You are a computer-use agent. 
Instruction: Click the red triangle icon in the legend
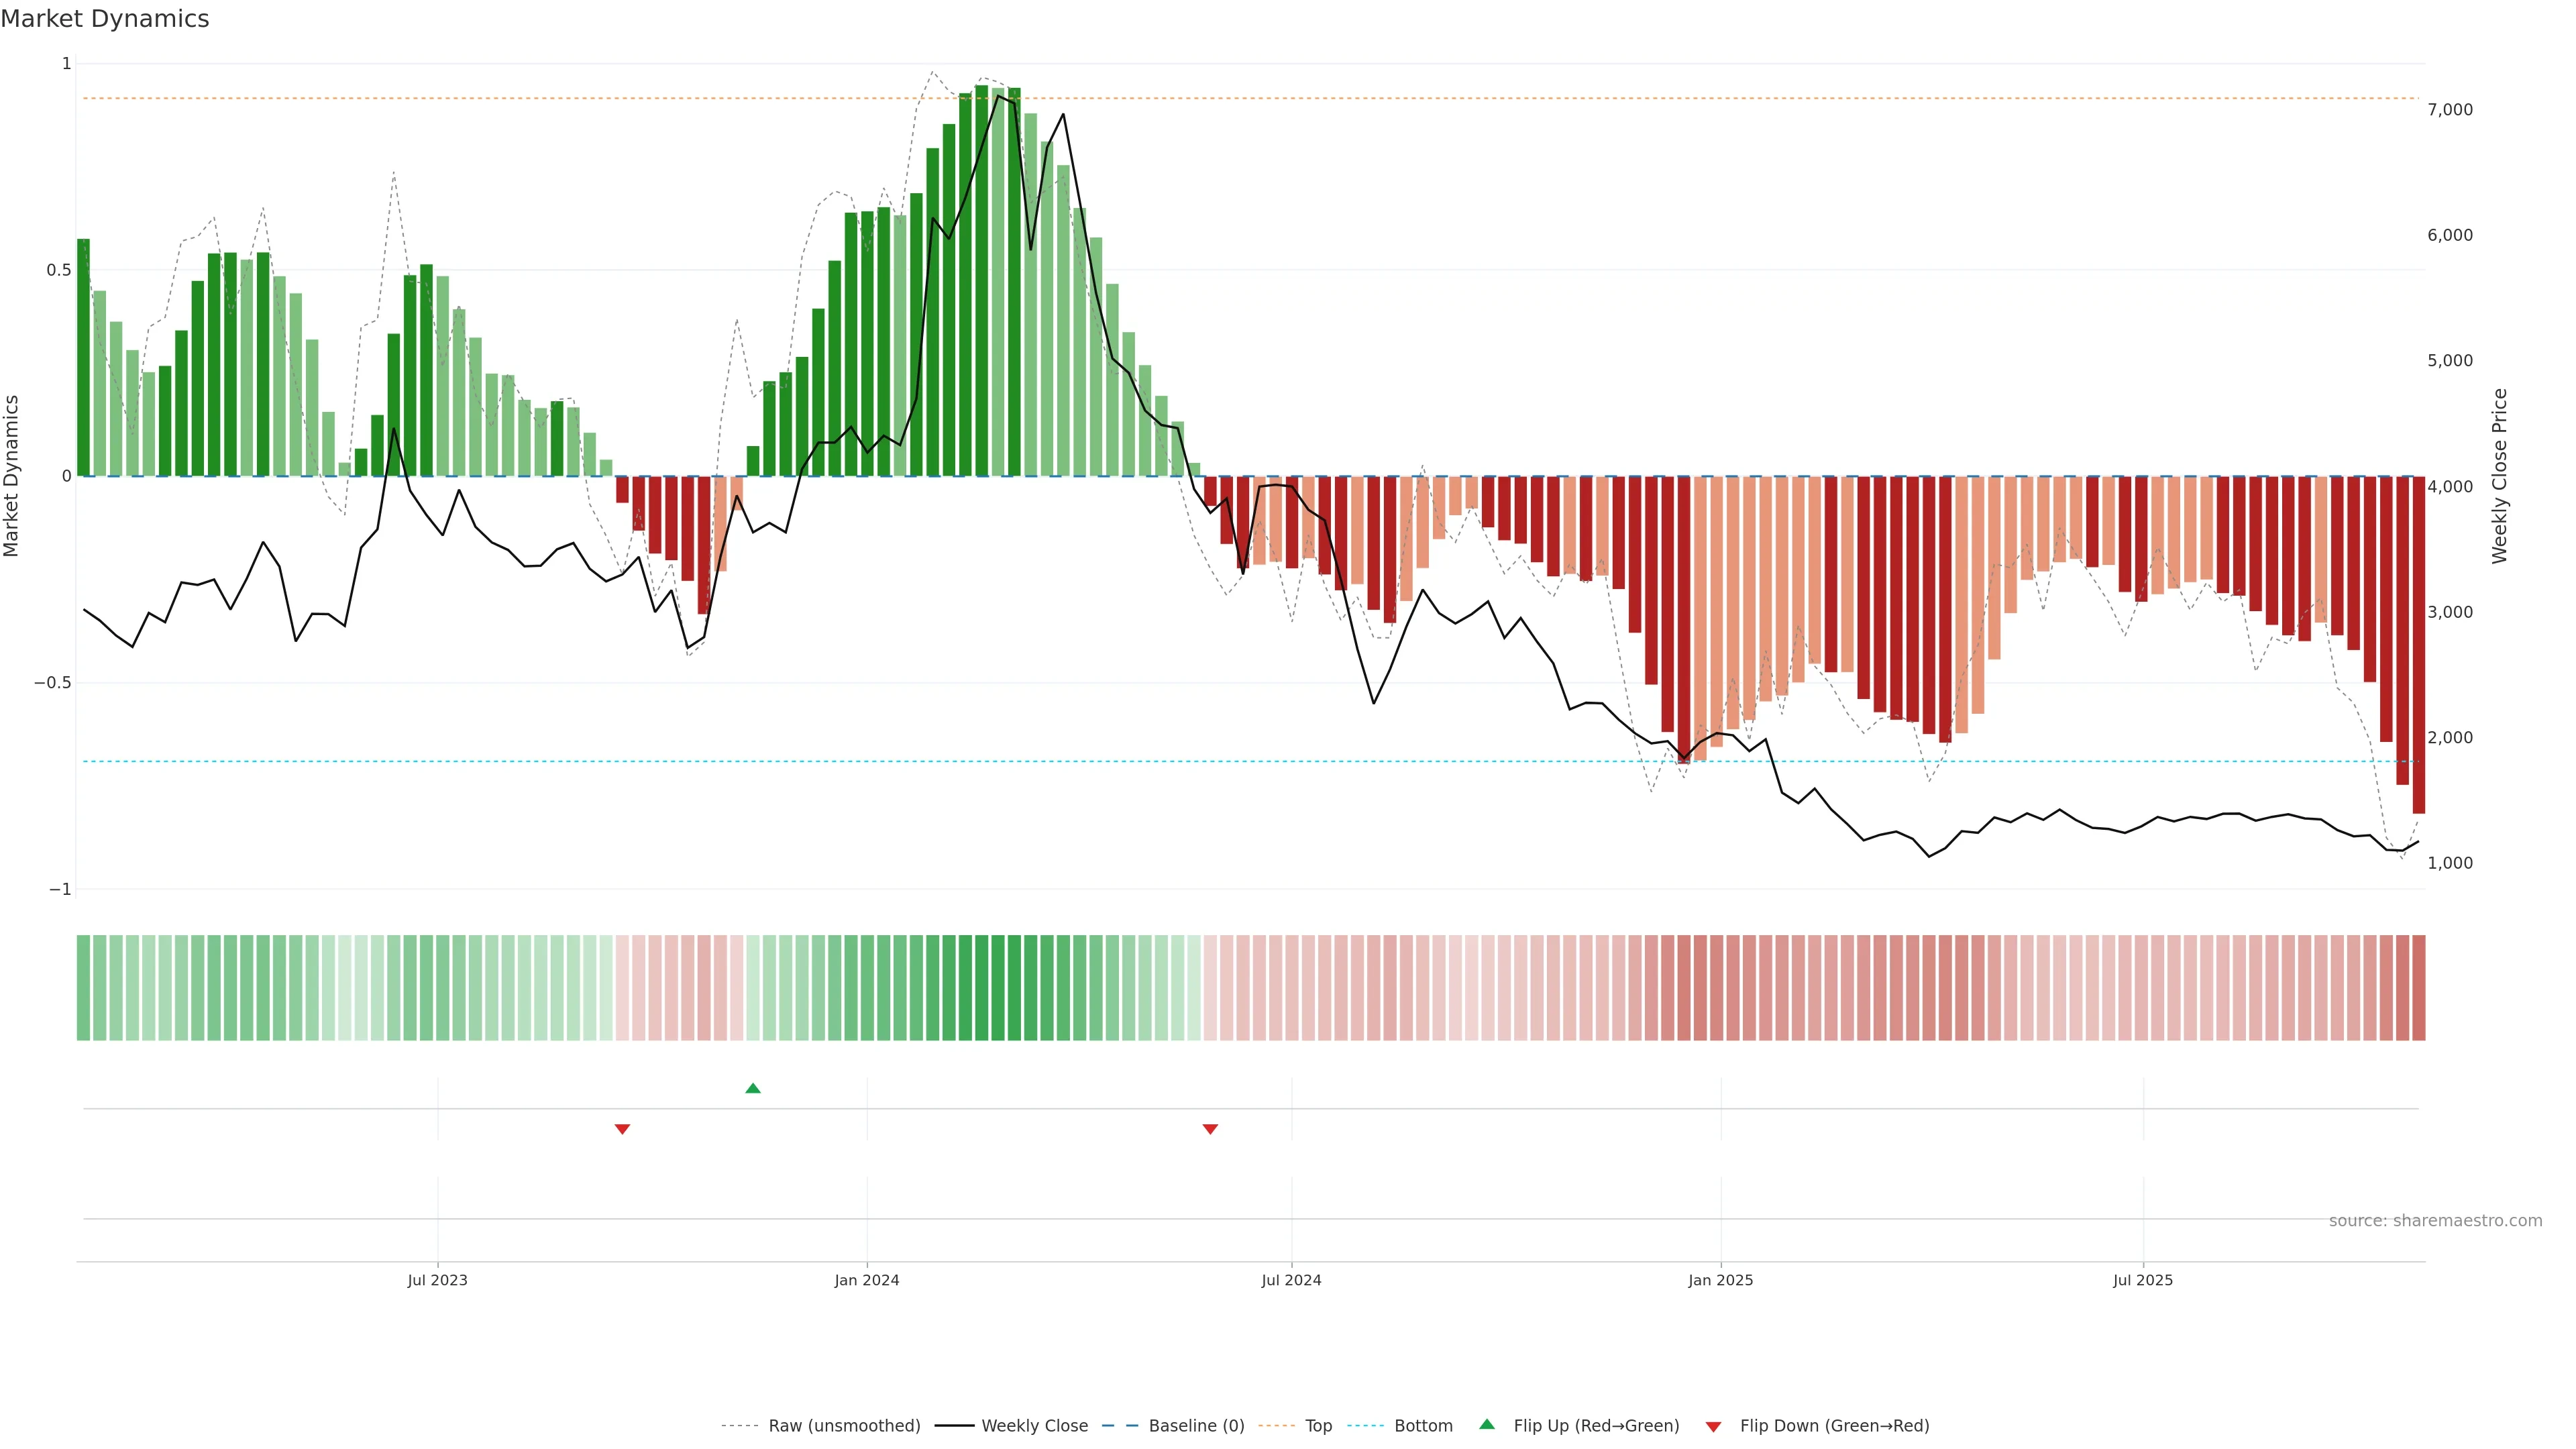[x=1713, y=1427]
